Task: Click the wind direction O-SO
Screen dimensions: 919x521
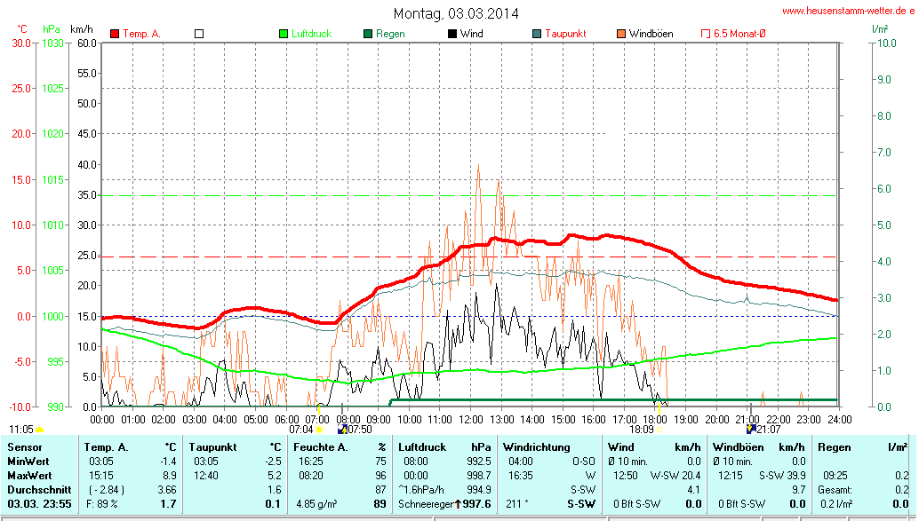Action: pos(584,462)
